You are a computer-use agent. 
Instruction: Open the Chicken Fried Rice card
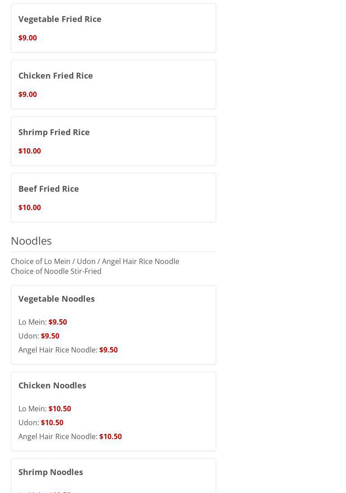pos(113,84)
